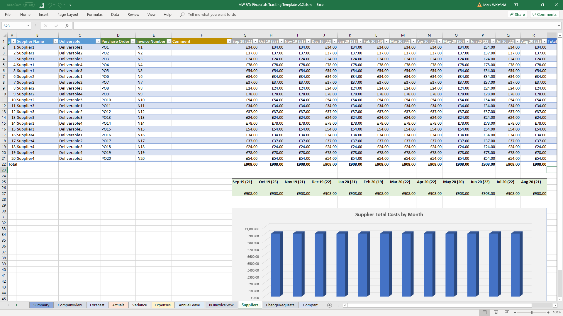Screen dimensions: 563x316
Task: Click the New sheet plus icon
Action: pyautogui.click(x=330, y=305)
